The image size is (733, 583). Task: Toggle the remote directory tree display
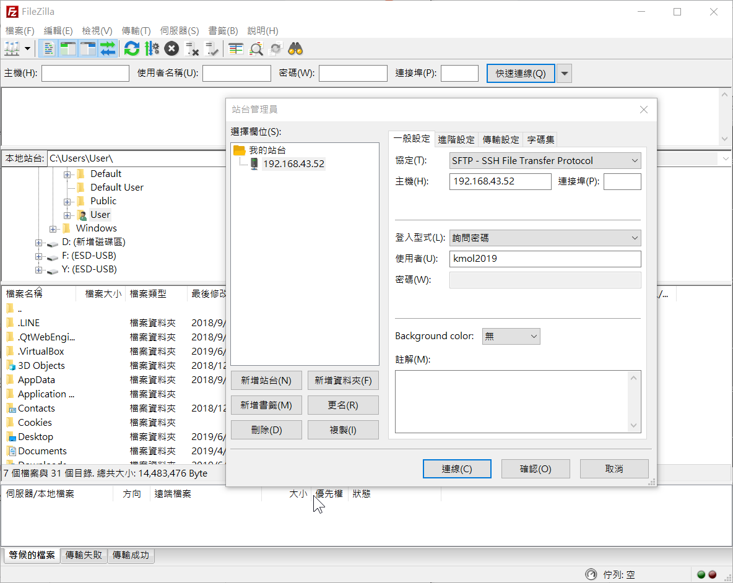pos(88,48)
